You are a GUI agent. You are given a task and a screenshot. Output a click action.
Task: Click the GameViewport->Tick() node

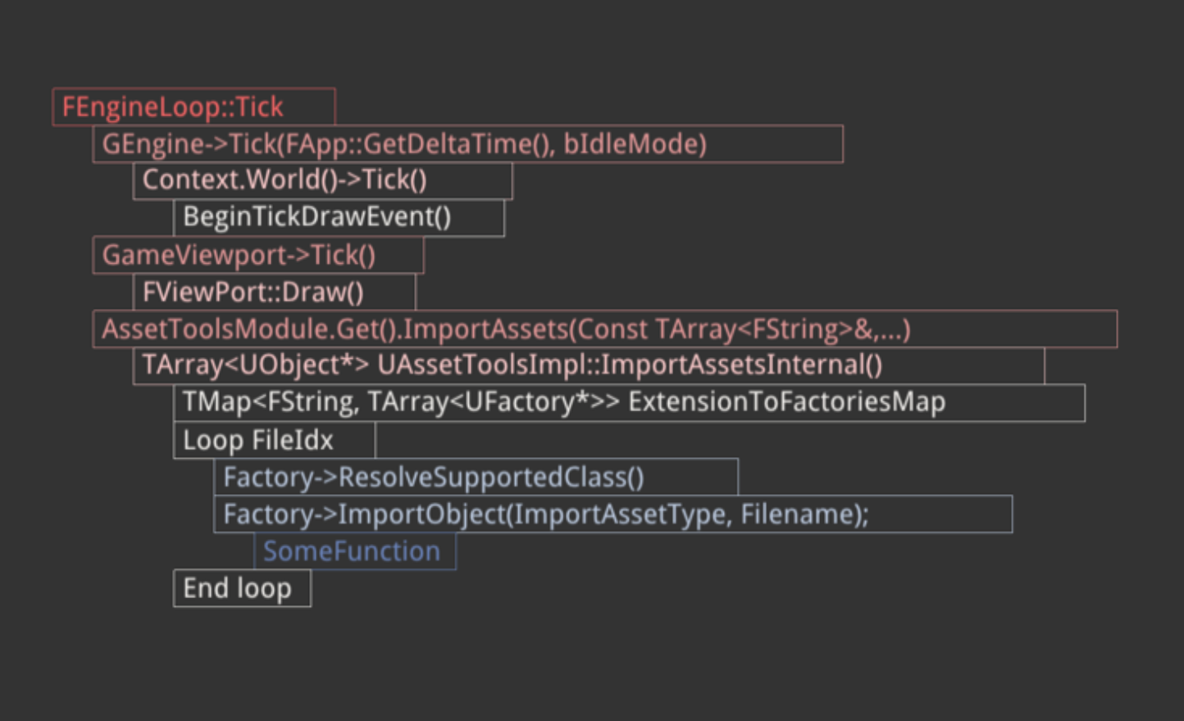point(239,255)
